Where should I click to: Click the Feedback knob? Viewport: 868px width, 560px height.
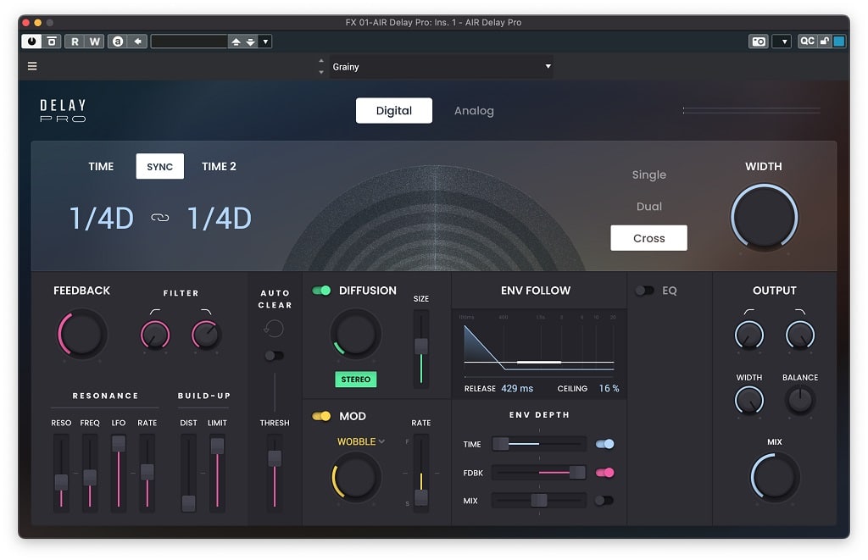pyautogui.click(x=82, y=335)
